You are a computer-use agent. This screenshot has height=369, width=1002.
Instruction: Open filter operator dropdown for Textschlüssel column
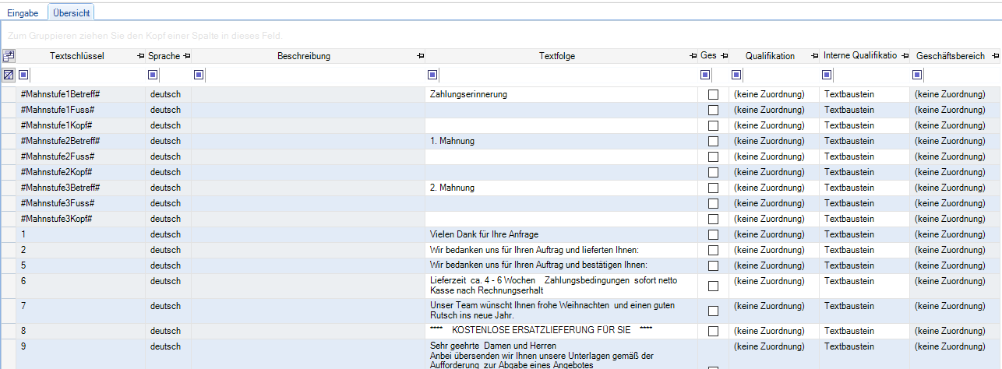pos(23,75)
